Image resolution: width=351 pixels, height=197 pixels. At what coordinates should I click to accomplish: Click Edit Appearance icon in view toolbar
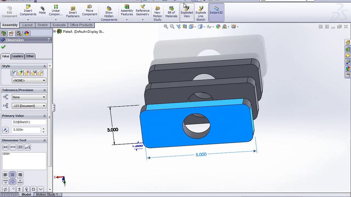click(x=218, y=27)
